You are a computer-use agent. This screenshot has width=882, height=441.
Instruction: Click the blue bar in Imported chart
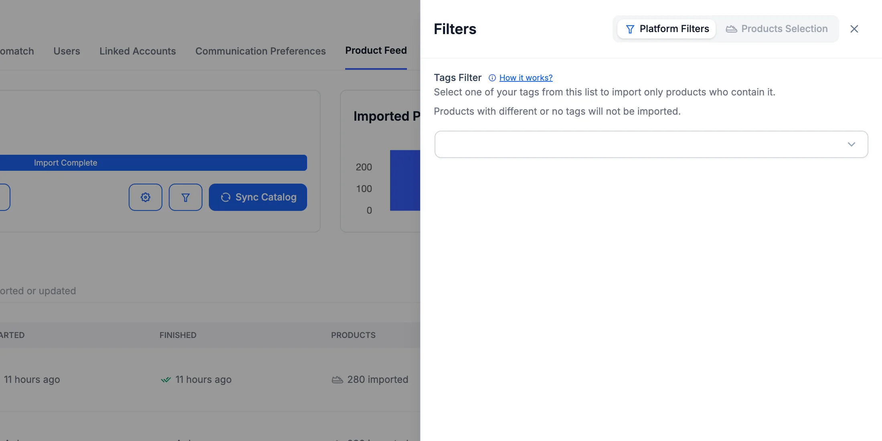click(405, 180)
